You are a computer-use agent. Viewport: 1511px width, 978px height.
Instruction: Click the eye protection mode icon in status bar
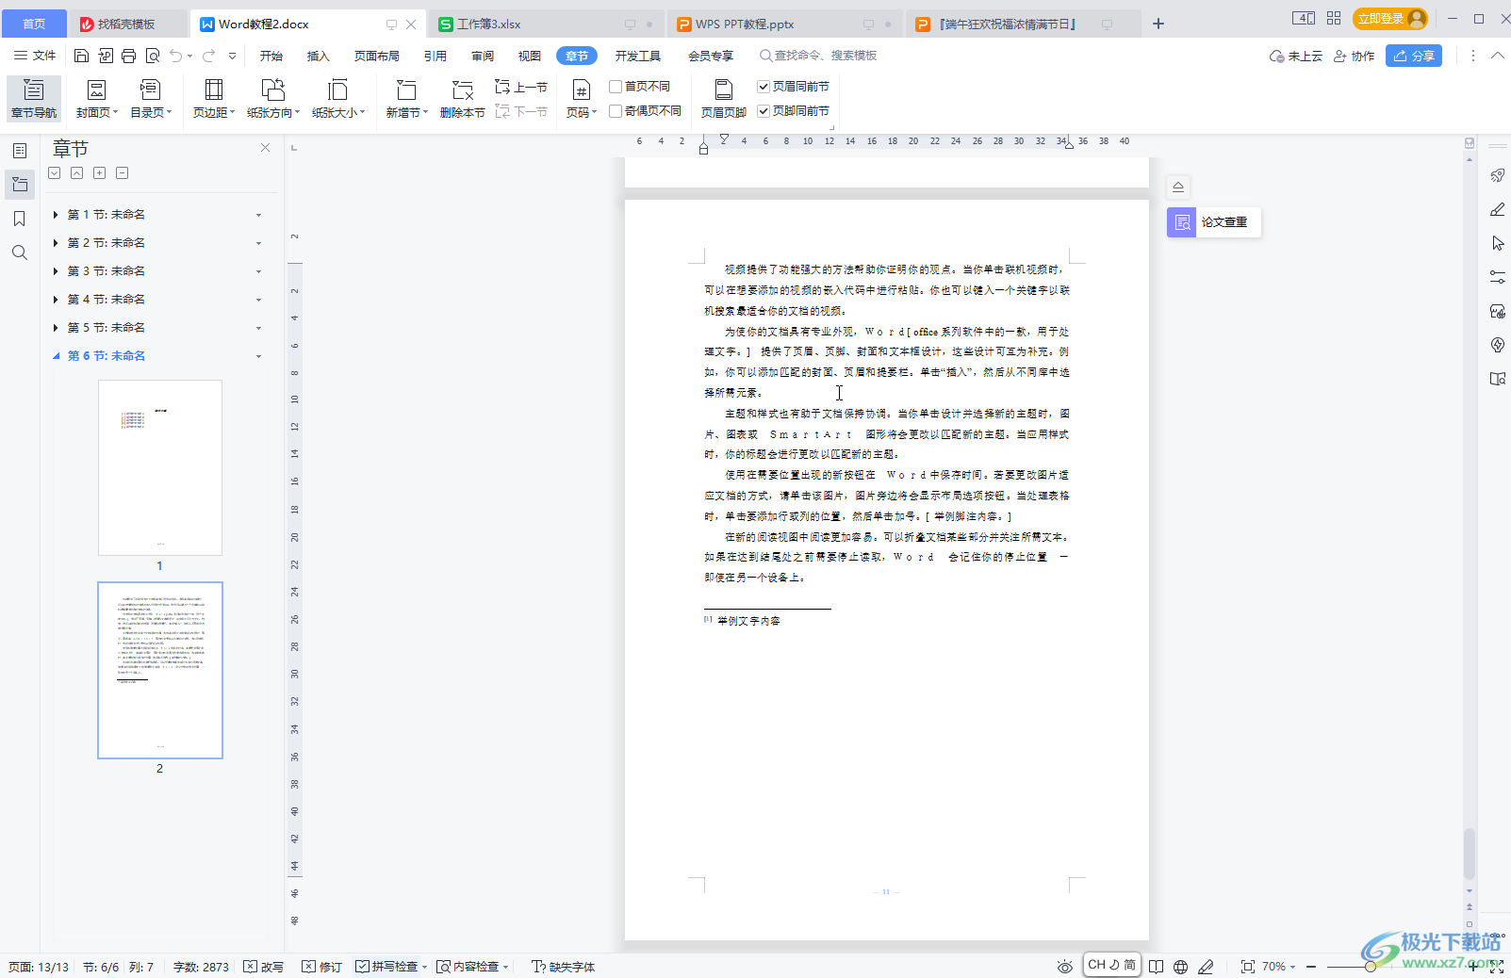1064,967
